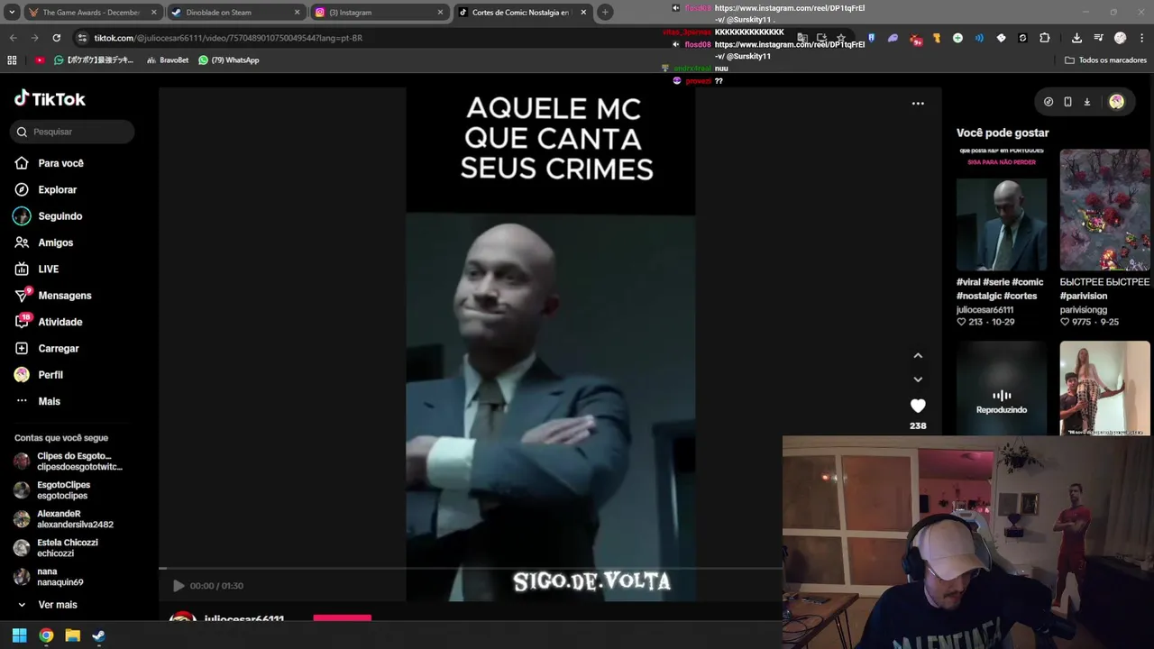The width and height of the screenshot is (1154, 649).
Task: Open suggested video by juliocesar66111
Action: [x=1002, y=209]
